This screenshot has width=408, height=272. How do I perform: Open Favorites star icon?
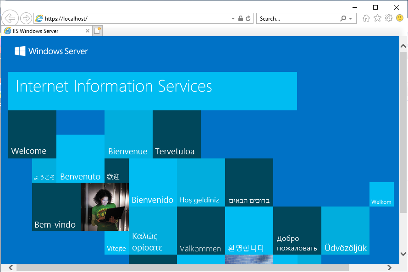coord(377,18)
